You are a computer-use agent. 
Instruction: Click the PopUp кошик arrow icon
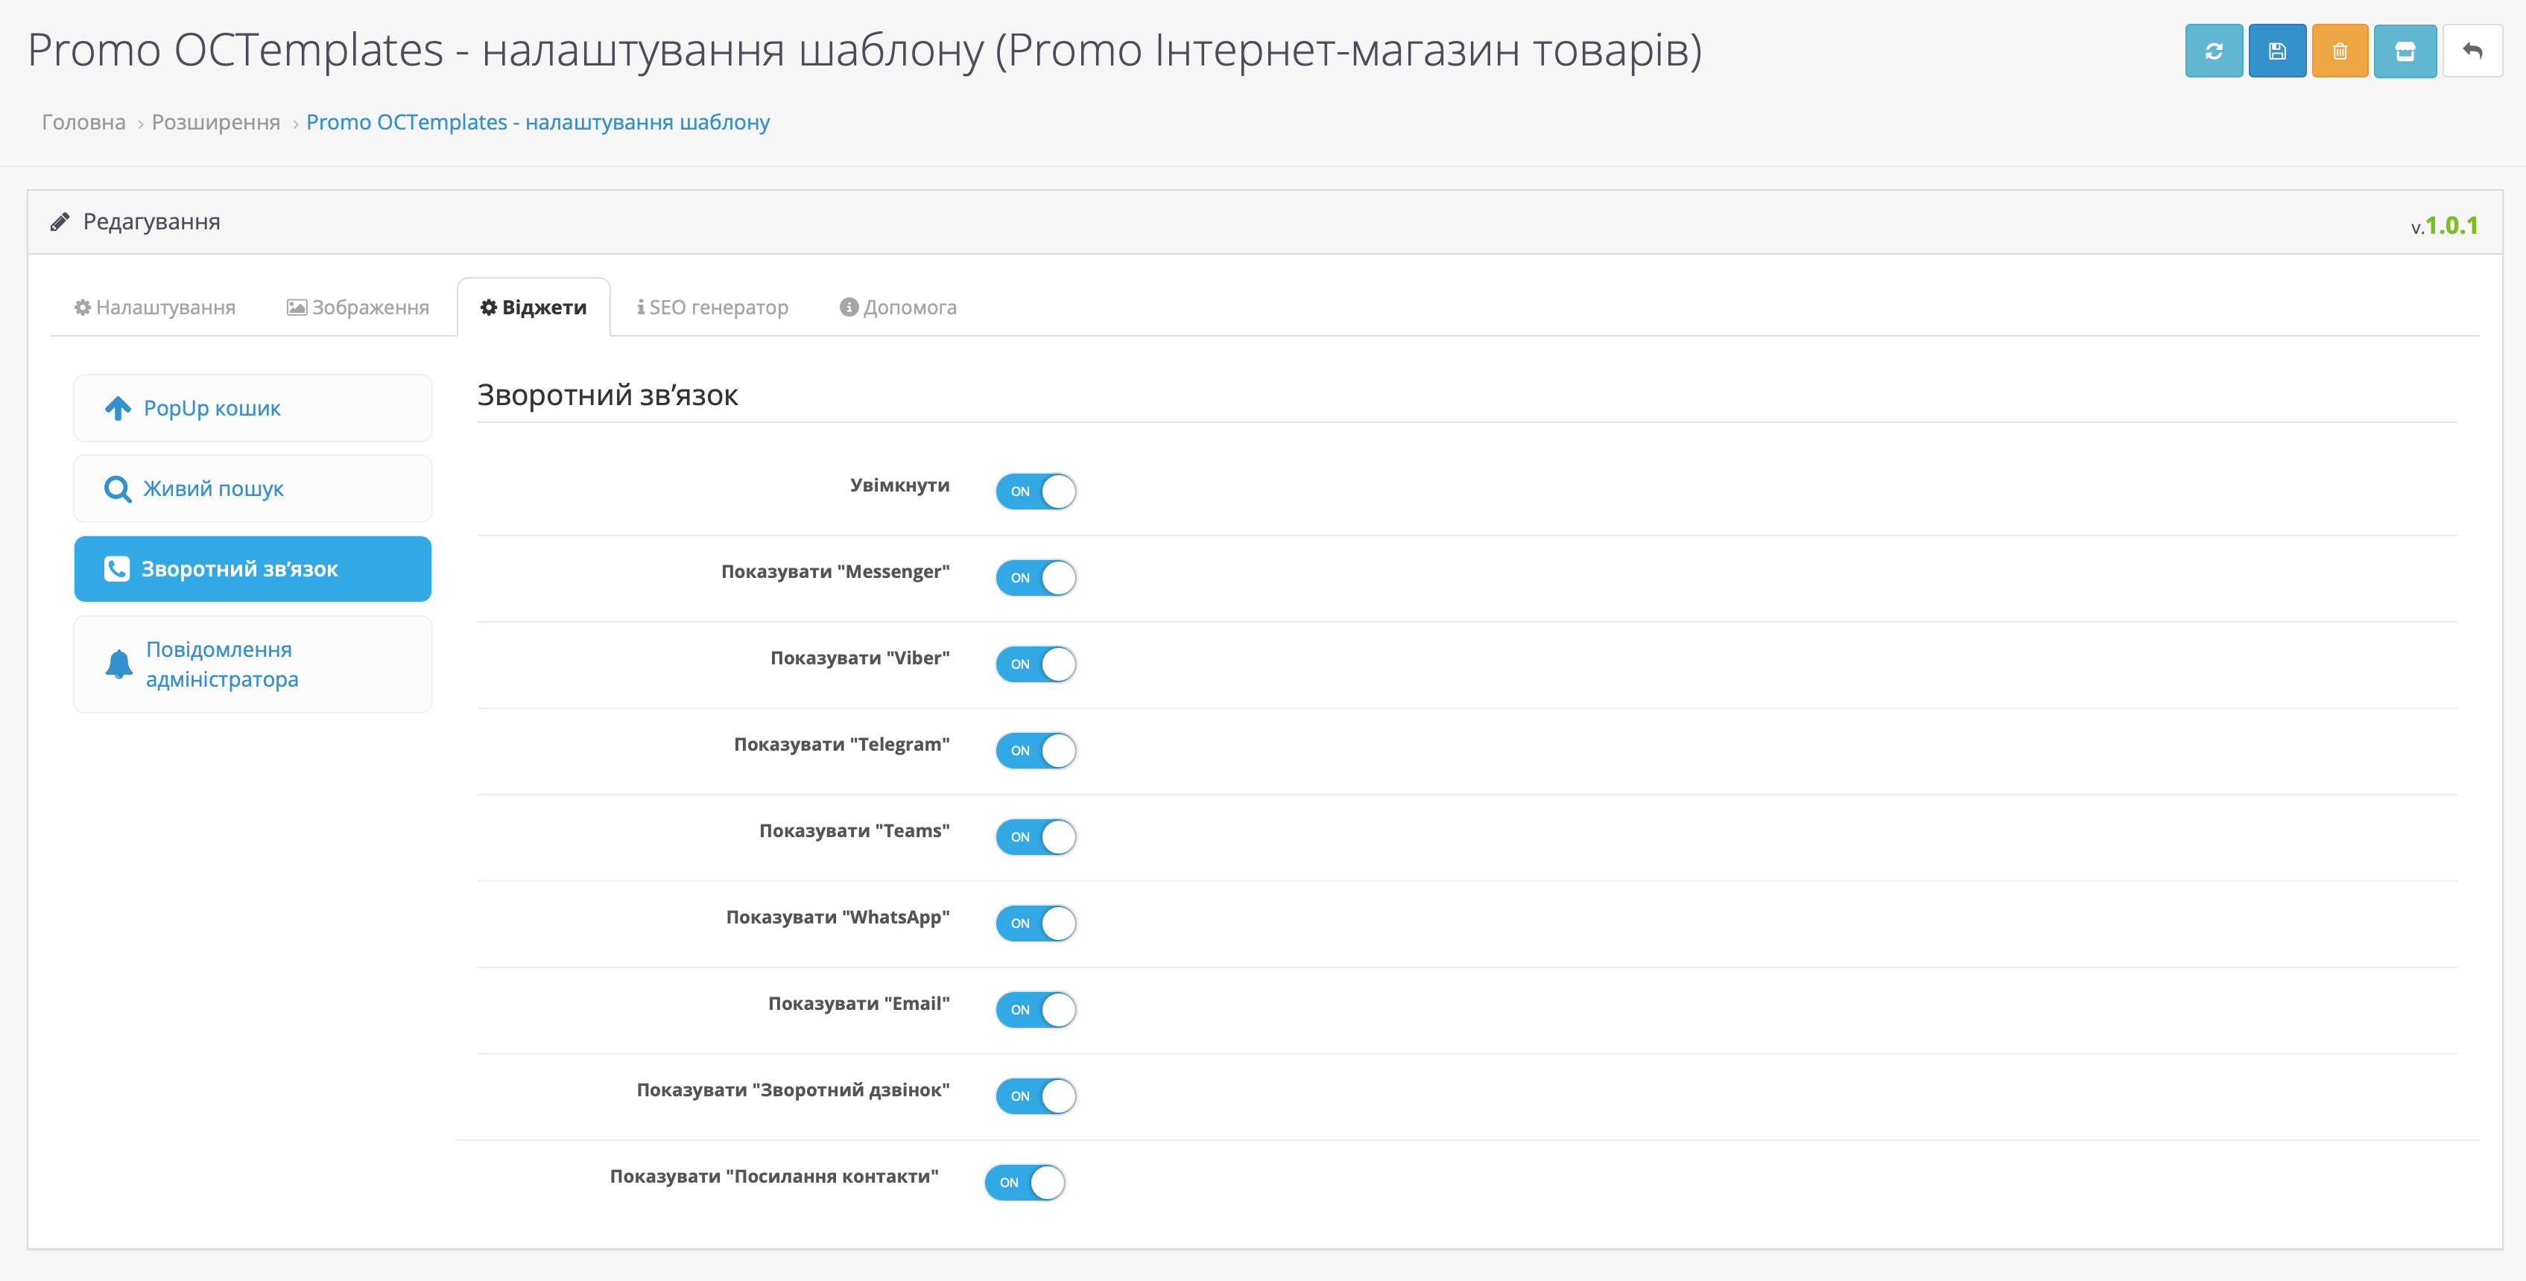[118, 407]
